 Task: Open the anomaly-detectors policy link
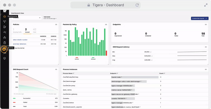[20, 44]
